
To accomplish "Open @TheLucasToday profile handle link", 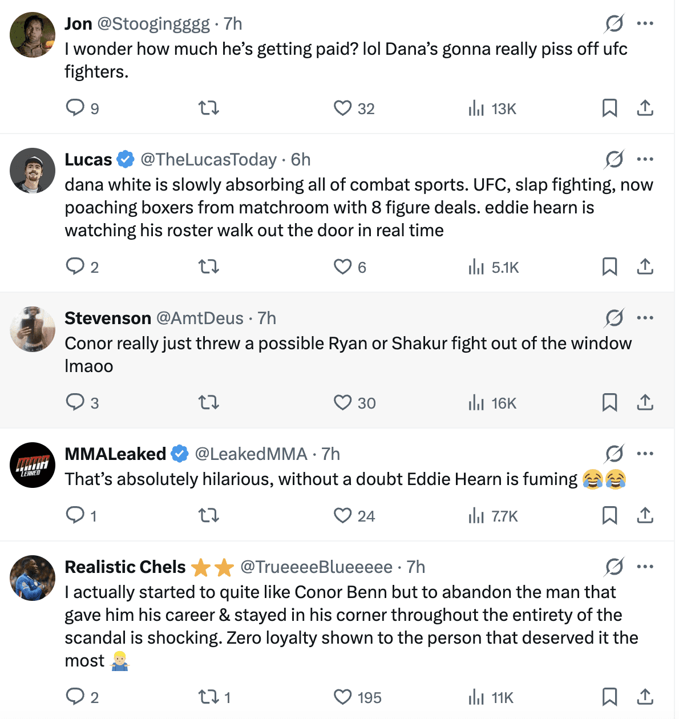I will pyautogui.click(x=208, y=160).
